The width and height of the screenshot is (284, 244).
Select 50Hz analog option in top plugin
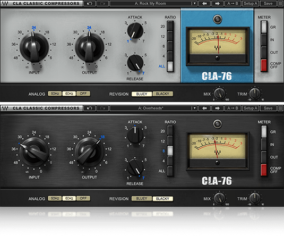coord(55,94)
